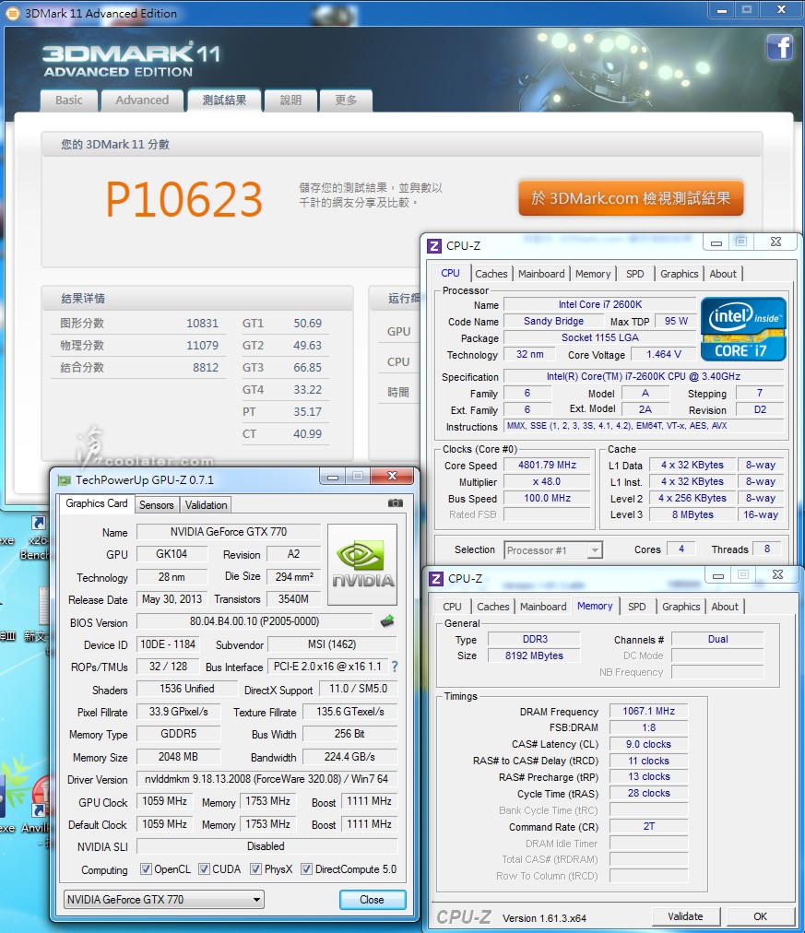The image size is (805, 933).
Task: Click the lower CPU-Z window's Z icon
Action: coord(436,579)
